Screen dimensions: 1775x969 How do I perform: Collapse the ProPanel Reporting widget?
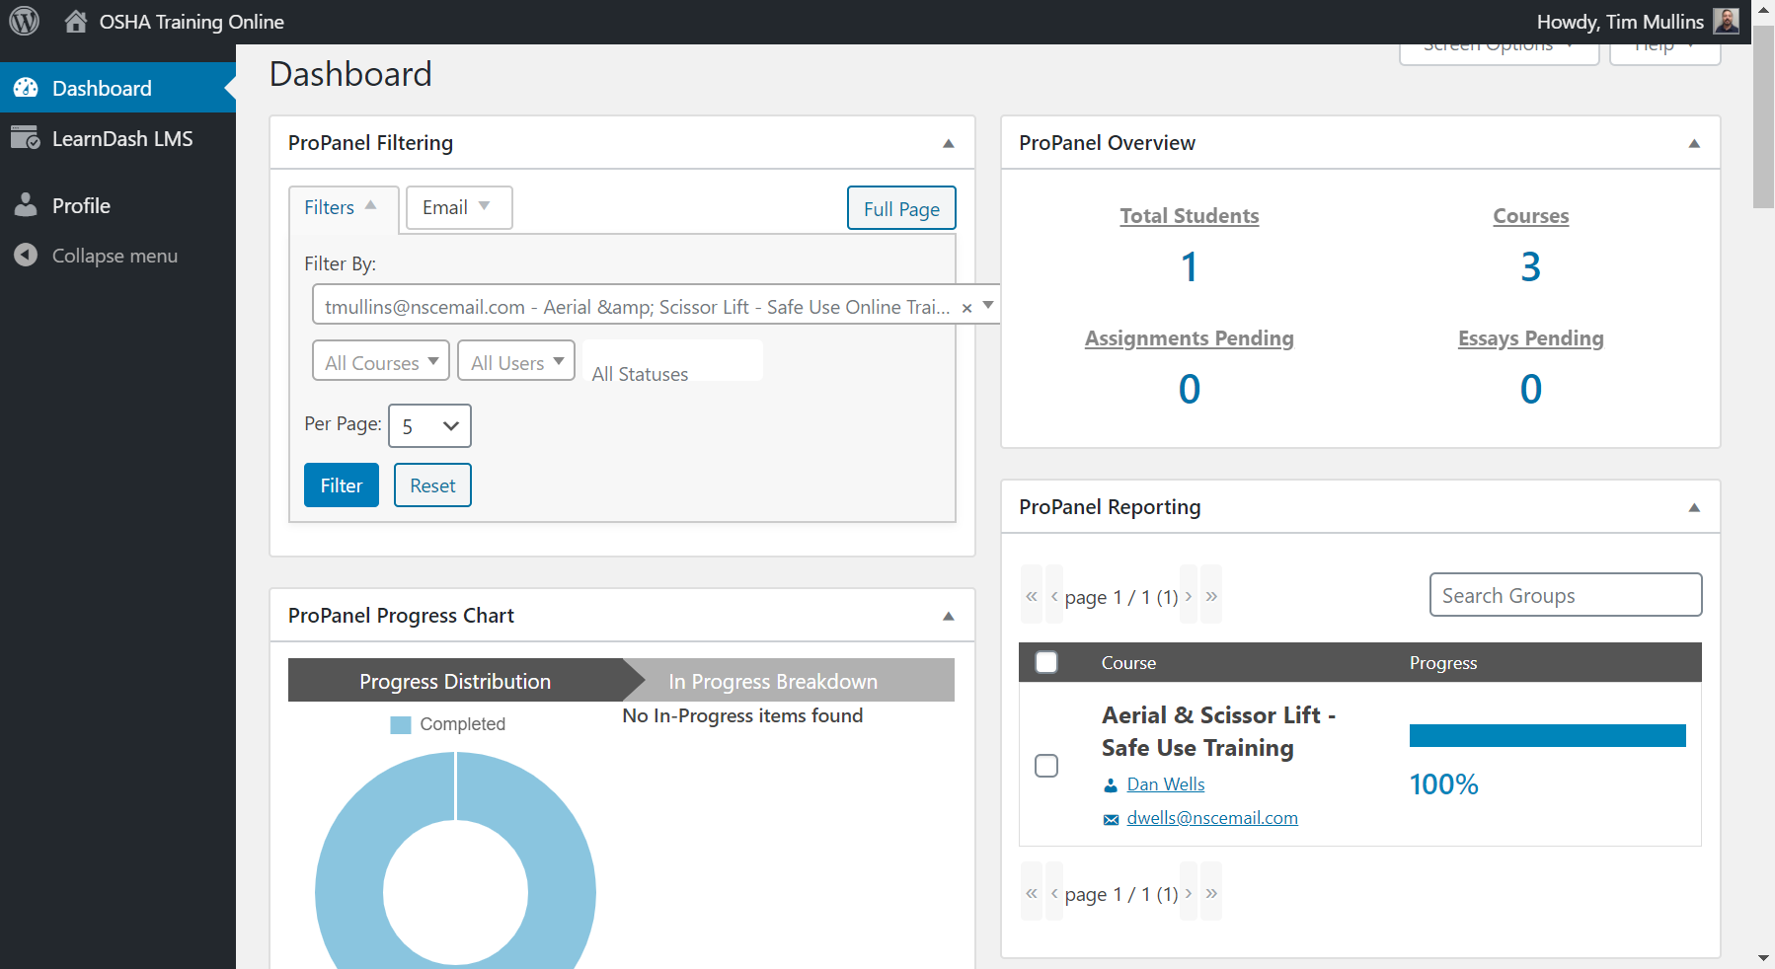coord(1694,507)
